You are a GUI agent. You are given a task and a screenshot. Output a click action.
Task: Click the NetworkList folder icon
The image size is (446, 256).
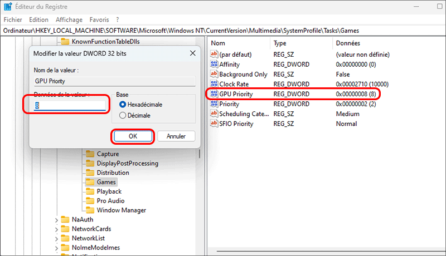pos(65,238)
